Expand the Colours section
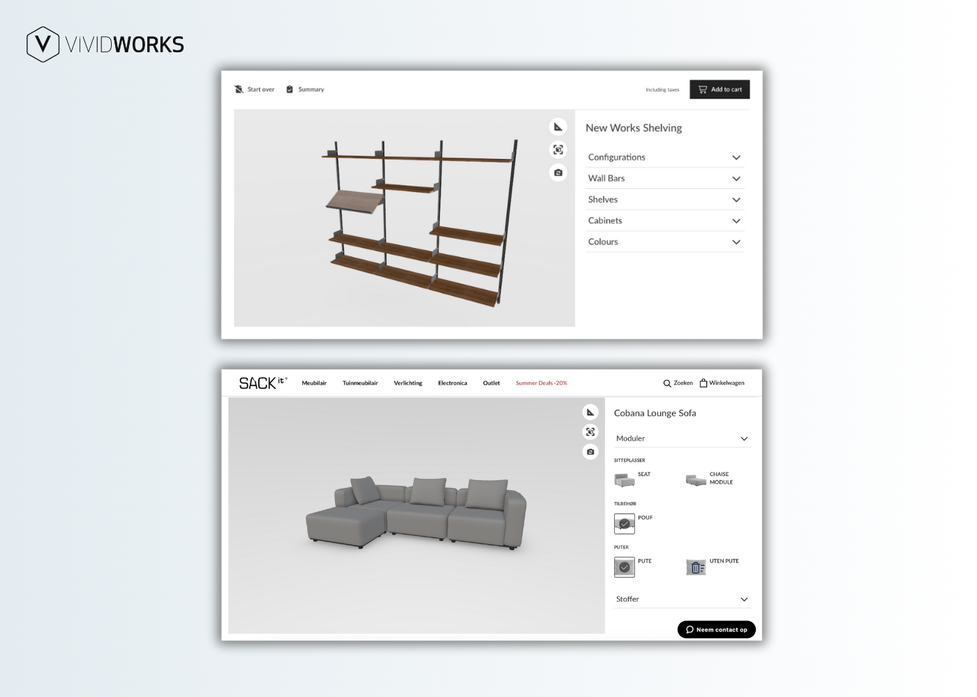The image size is (977, 697). coord(665,242)
